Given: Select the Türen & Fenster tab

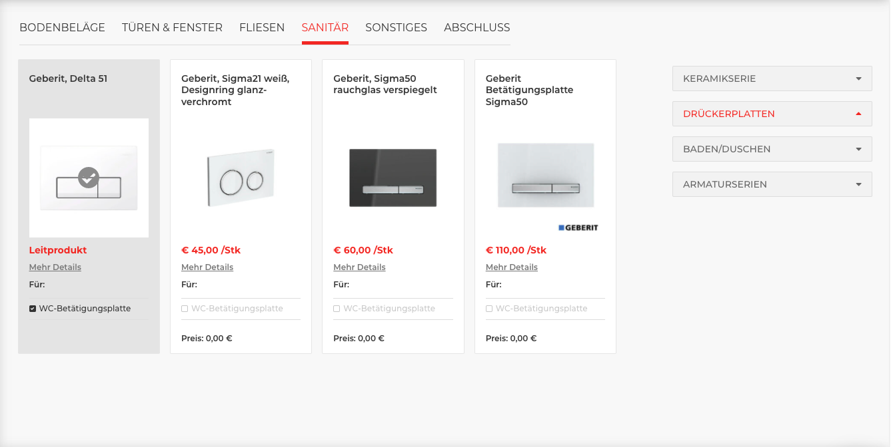Looking at the screenshot, I should click(x=172, y=28).
